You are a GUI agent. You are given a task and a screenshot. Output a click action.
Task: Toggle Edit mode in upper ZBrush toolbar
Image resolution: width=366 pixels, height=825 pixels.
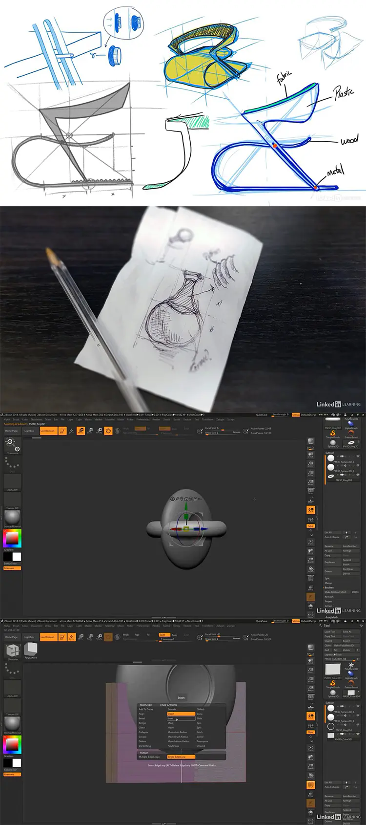coord(62,431)
